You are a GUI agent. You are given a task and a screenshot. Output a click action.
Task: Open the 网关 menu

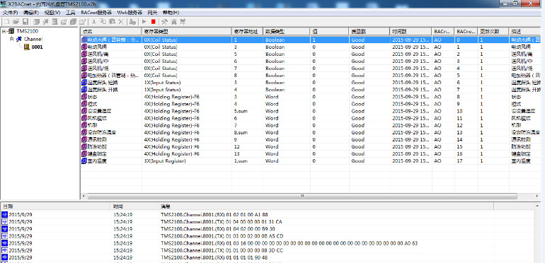[152, 13]
